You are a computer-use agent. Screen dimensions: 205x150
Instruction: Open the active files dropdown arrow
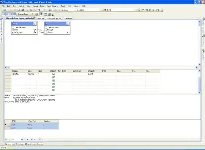(197, 18)
